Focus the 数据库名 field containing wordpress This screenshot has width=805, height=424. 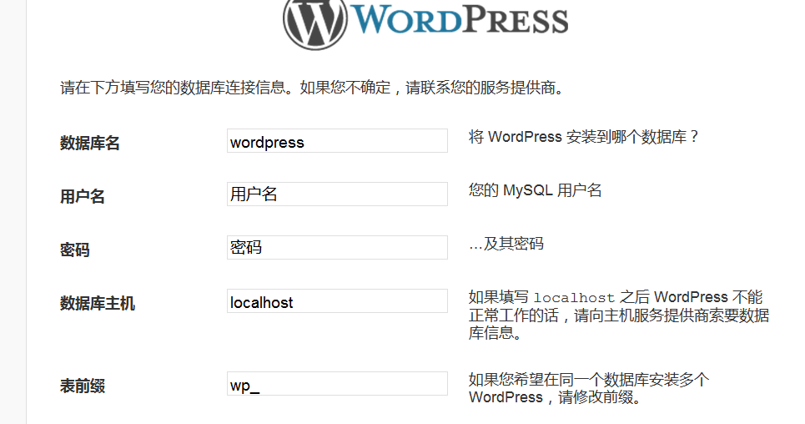pyautogui.click(x=337, y=141)
